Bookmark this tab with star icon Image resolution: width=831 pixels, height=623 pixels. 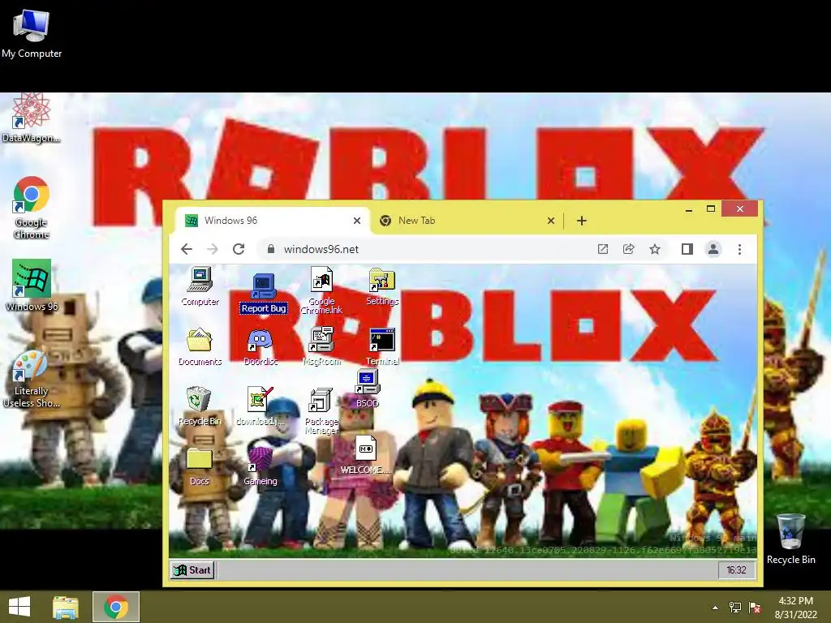click(x=655, y=249)
